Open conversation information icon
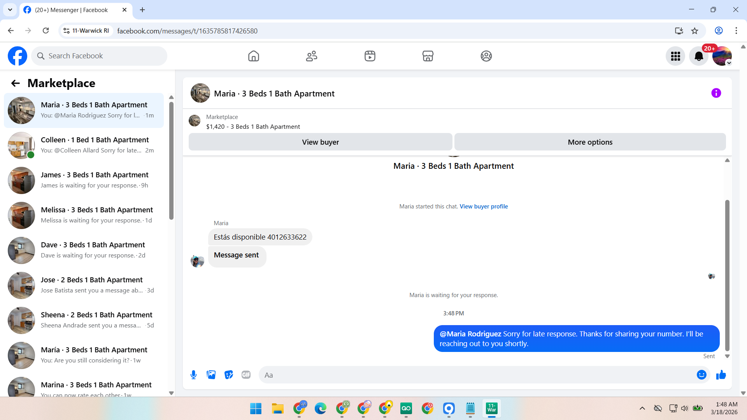The width and height of the screenshot is (747, 420). pyautogui.click(x=716, y=93)
